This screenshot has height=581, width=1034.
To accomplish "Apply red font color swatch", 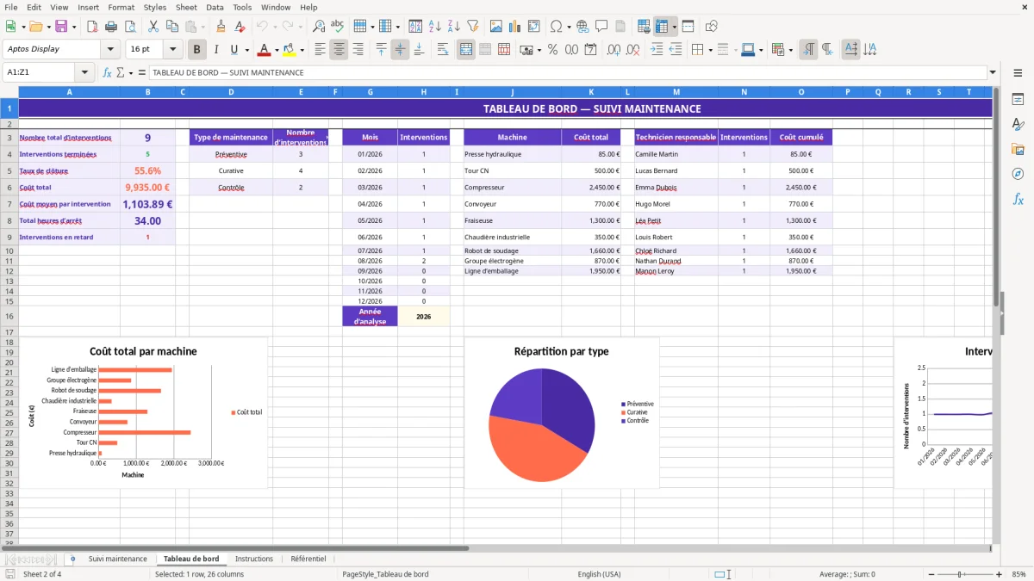I will pyautogui.click(x=264, y=50).
